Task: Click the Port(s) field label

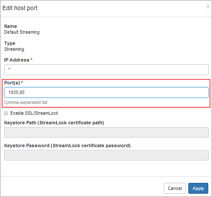Action: (x=12, y=83)
